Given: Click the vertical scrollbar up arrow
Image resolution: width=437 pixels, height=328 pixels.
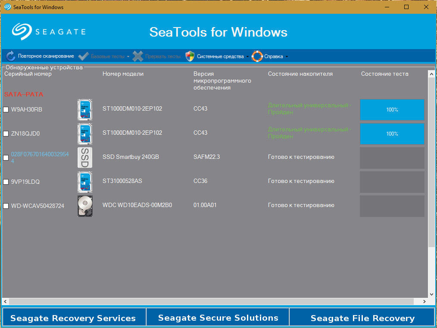Looking at the screenshot, I should [x=431, y=74].
